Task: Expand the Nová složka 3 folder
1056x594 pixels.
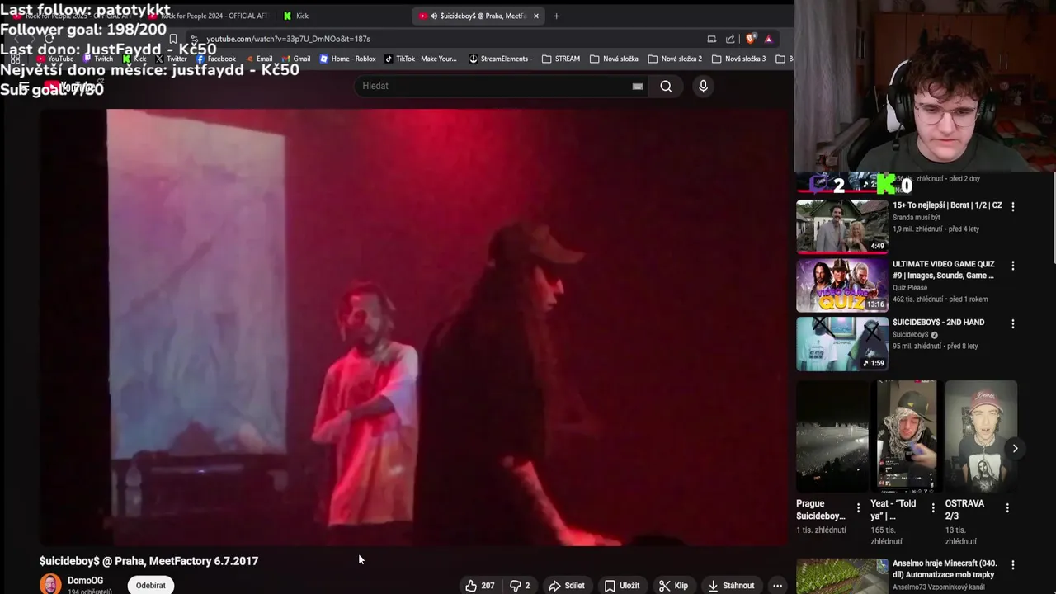Action: coord(738,59)
